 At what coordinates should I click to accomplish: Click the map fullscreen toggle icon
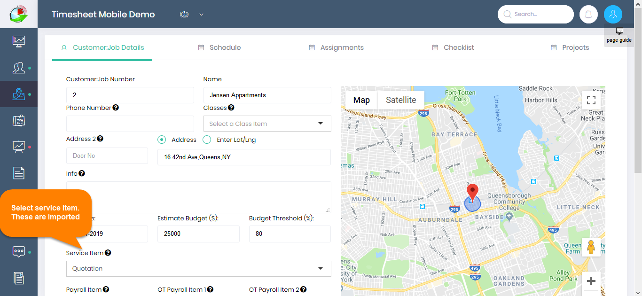pyautogui.click(x=591, y=100)
